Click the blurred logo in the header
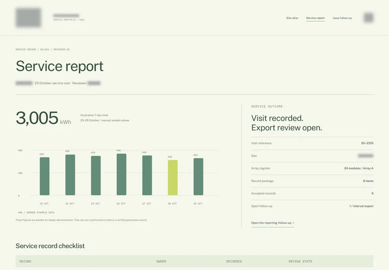 click(x=28, y=17)
